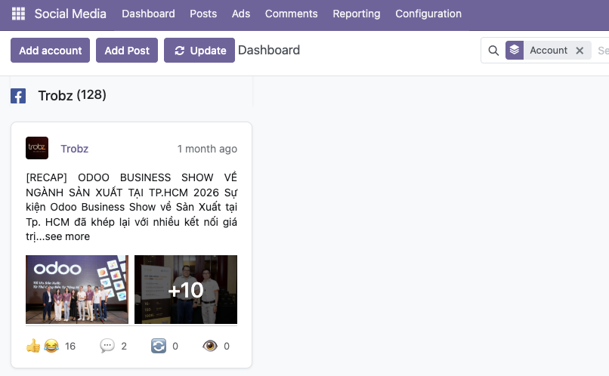Image resolution: width=609 pixels, height=376 pixels.
Task: Click the Trobz profile avatar
Action: [x=37, y=148]
